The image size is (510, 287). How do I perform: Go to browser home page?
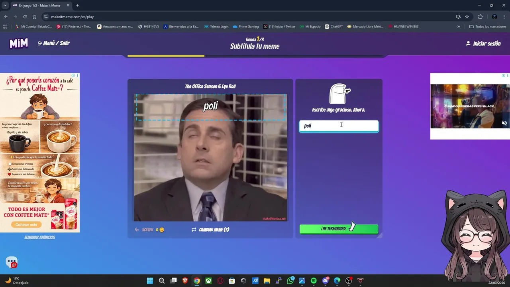coord(35,17)
